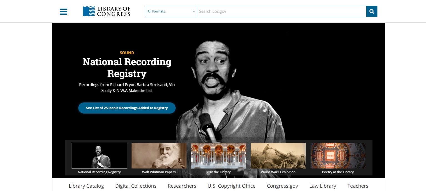This screenshot has height=191, width=426.
Task: Choose the Visit the Library thumbnail
Action: [x=218, y=156]
